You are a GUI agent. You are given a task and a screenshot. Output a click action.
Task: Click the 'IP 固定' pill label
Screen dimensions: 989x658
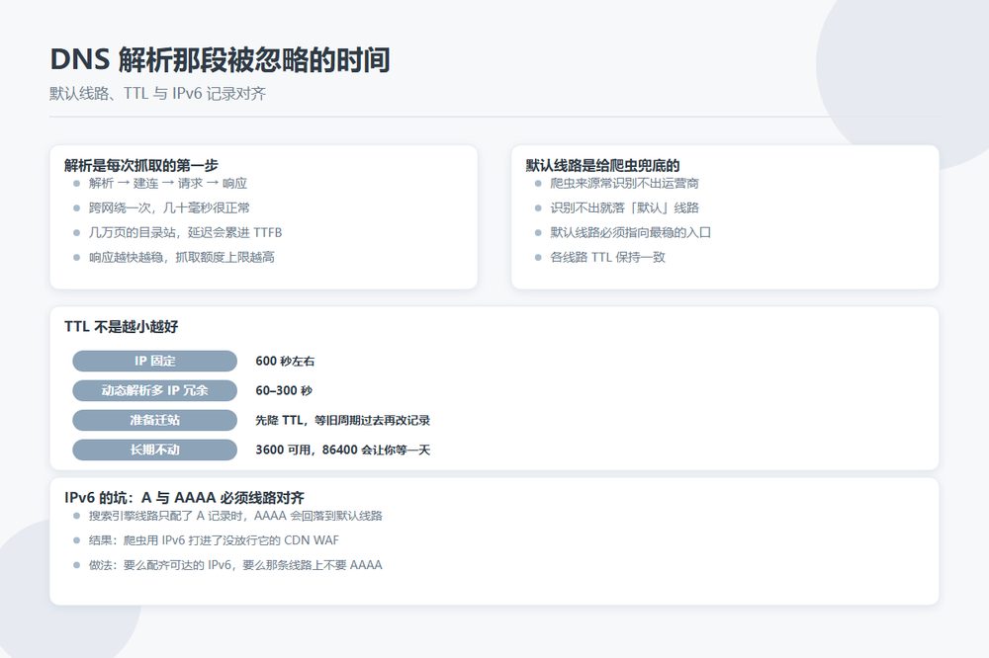pos(154,362)
